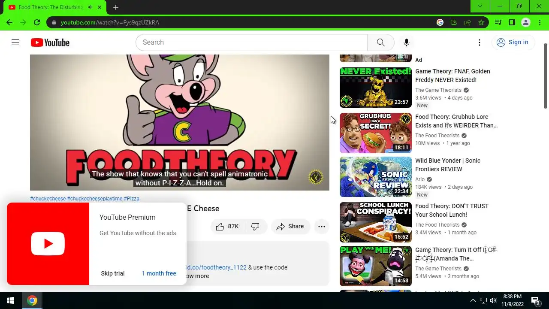The height and width of the screenshot is (309, 549).
Task: Select the Food Theory browser tab
Action: (x=54, y=7)
